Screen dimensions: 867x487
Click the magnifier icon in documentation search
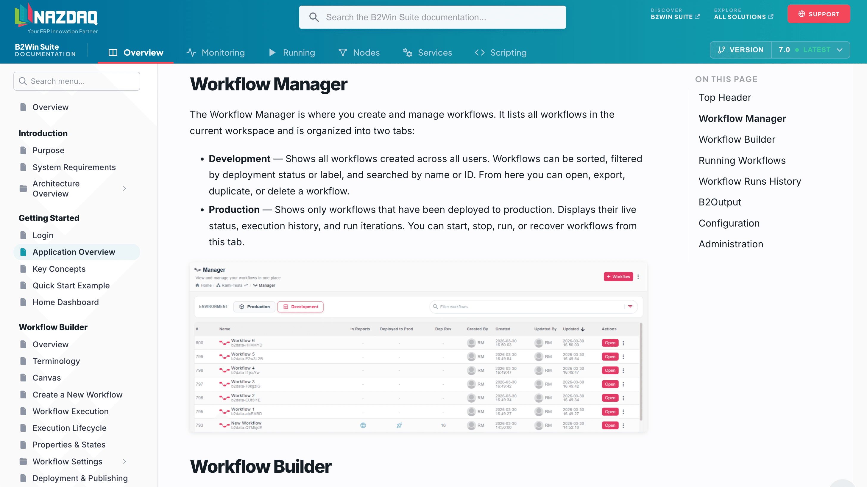tap(314, 17)
